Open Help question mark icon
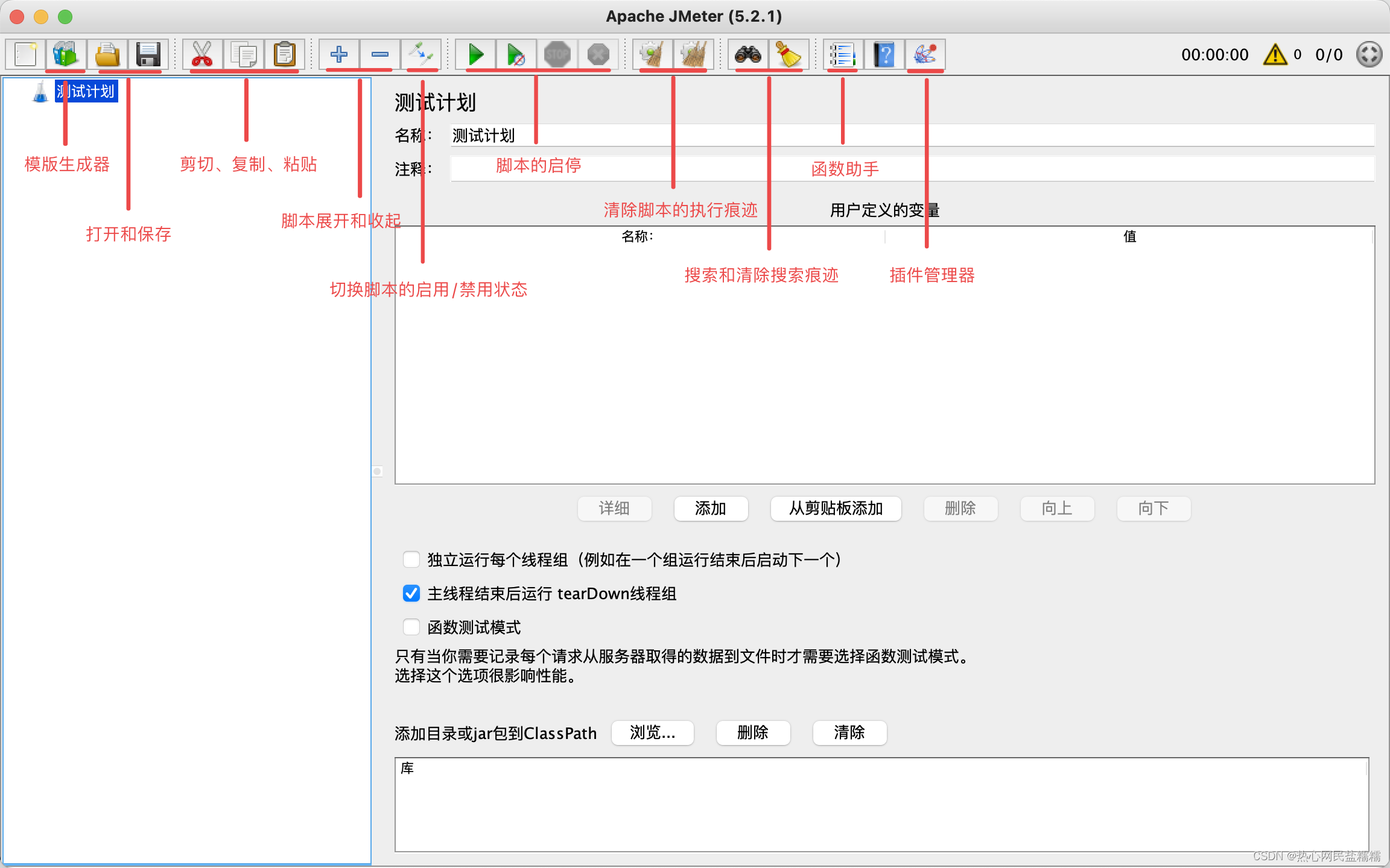The width and height of the screenshot is (1390, 868). click(x=884, y=54)
